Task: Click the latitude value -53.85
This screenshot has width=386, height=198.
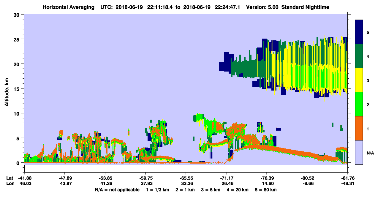Action: point(105,178)
